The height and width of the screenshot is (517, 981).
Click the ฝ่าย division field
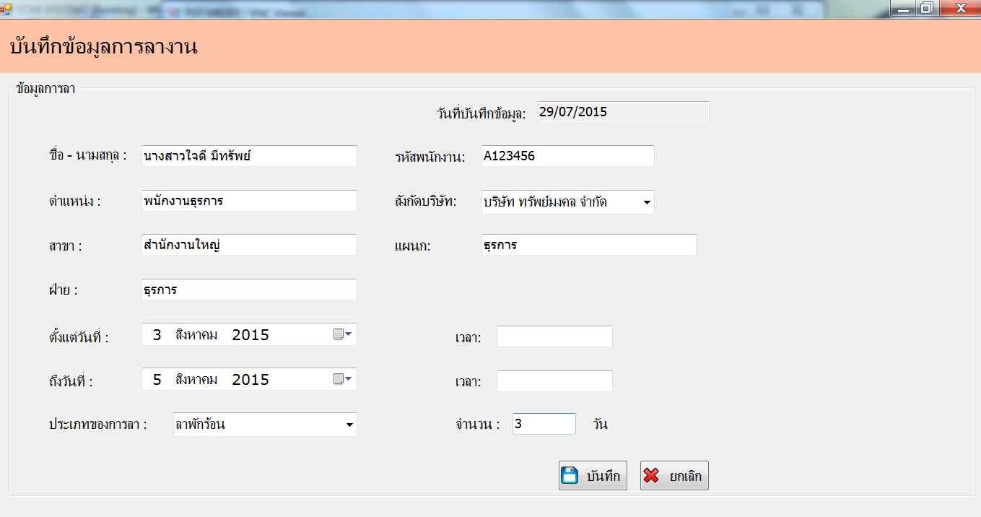click(x=249, y=290)
